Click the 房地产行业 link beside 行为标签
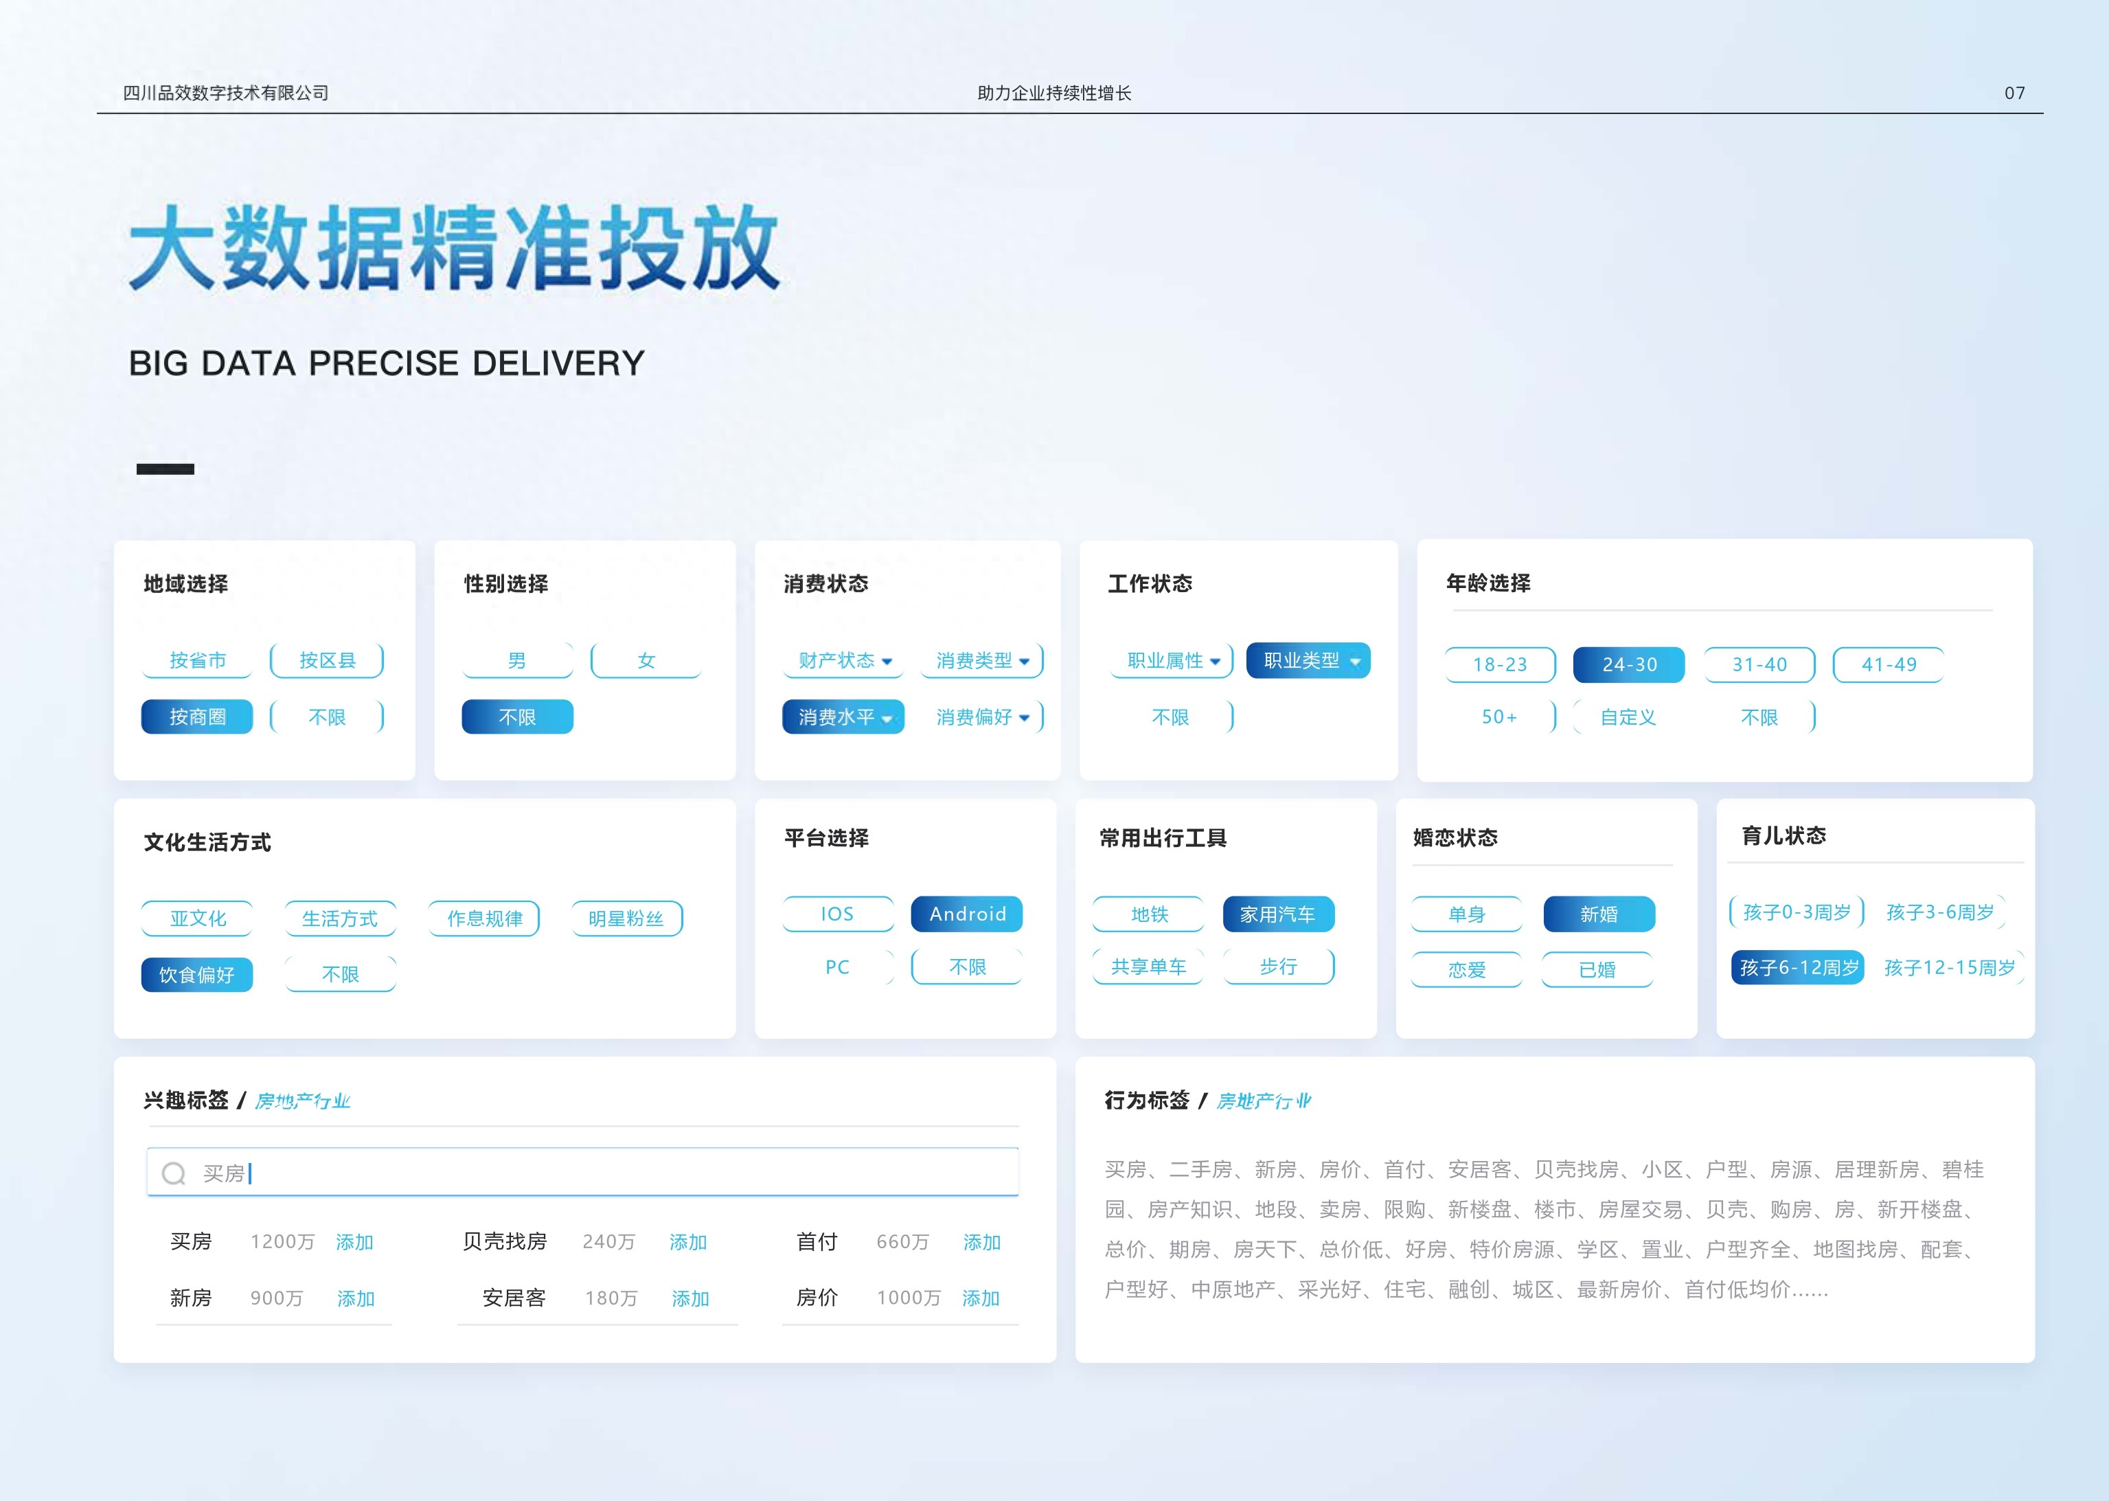 pyautogui.click(x=1264, y=1101)
